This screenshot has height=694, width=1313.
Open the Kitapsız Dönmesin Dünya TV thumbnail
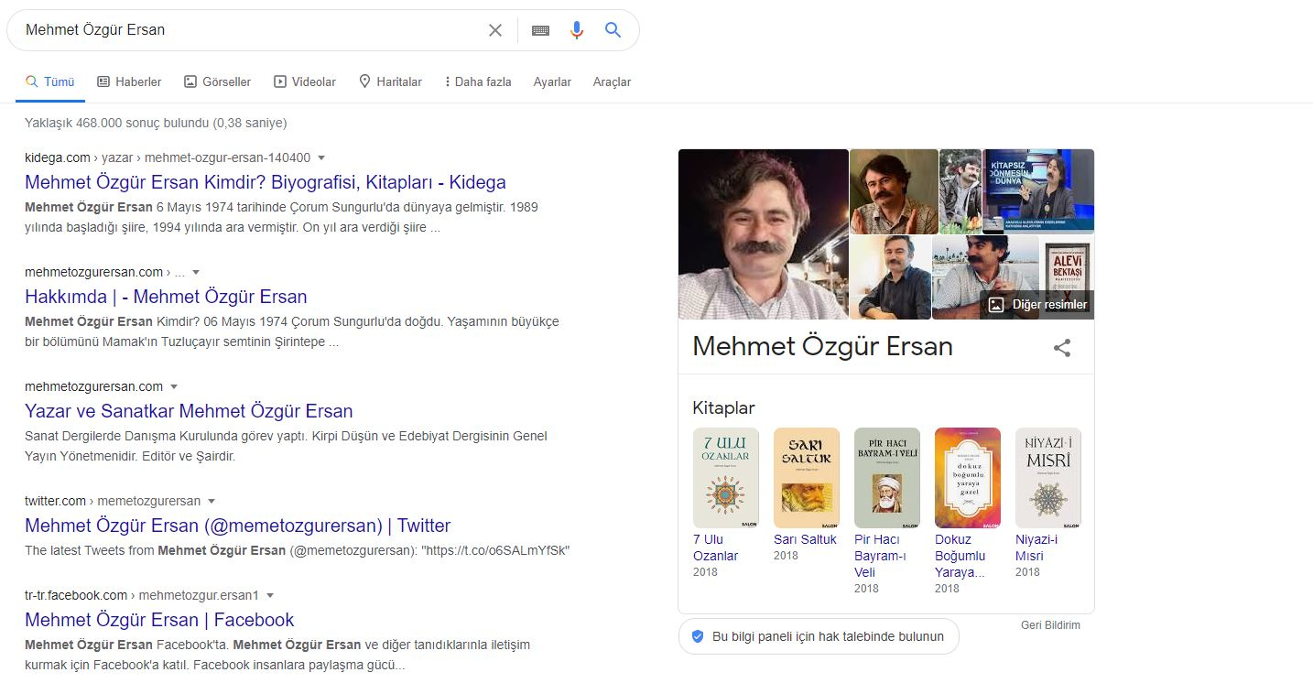click(1038, 191)
